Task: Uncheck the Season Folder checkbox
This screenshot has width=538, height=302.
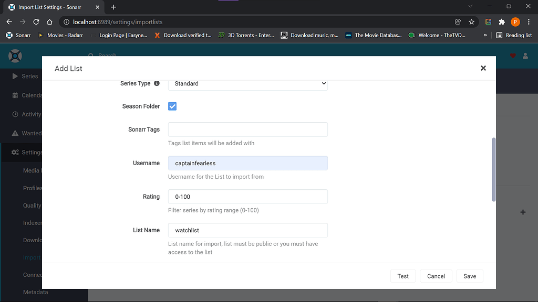Action: pyautogui.click(x=172, y=106)
